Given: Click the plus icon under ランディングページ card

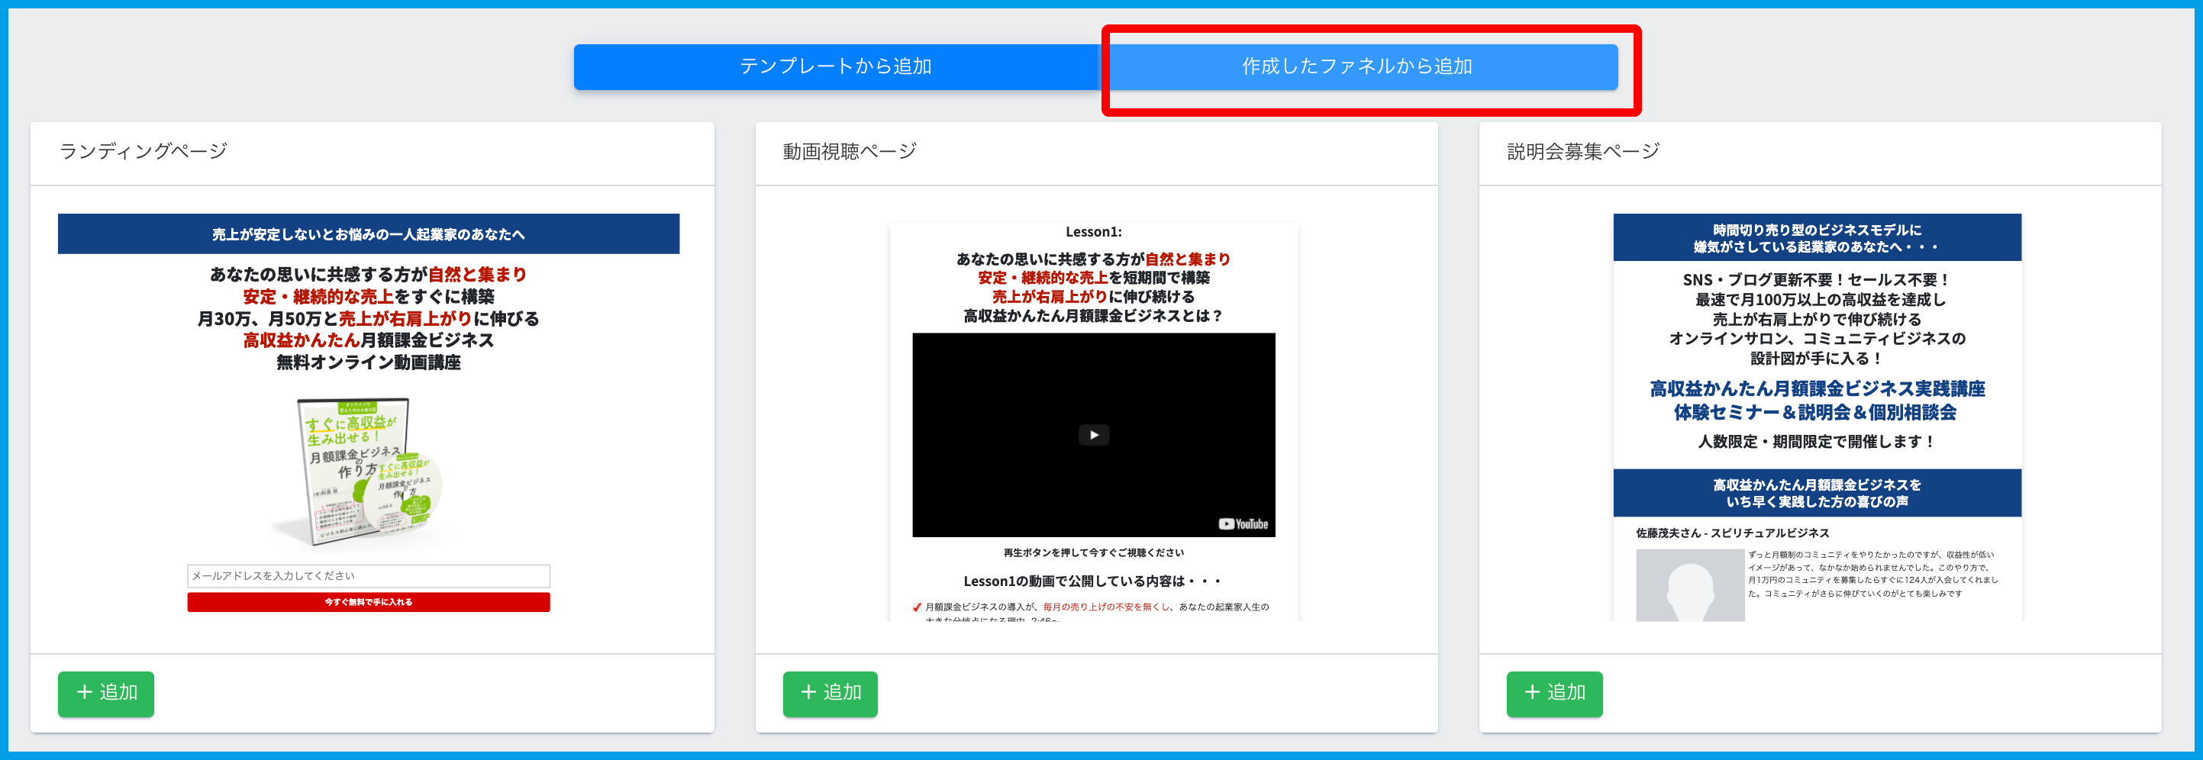Looking at the screenshot, I should point(85,692).
